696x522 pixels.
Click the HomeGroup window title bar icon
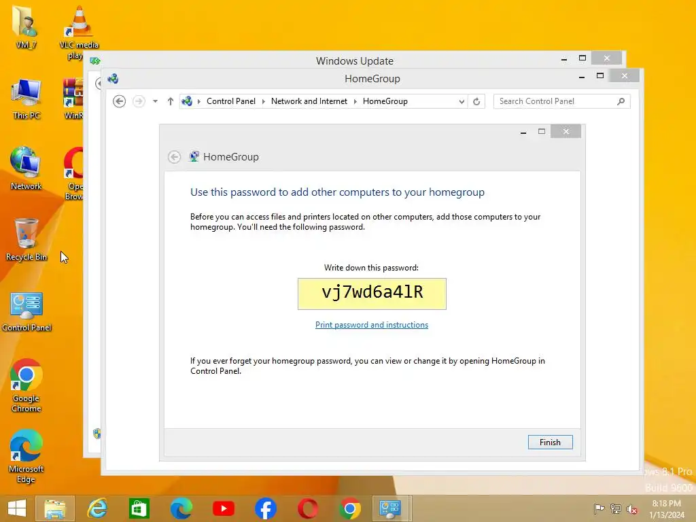coord(113,79)
